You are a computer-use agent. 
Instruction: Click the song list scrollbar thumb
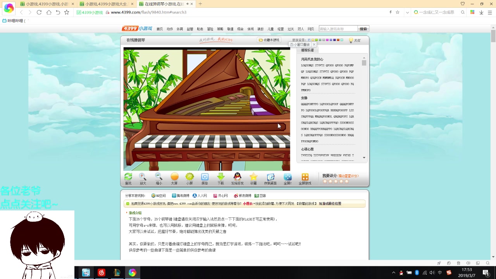point(364,63)
